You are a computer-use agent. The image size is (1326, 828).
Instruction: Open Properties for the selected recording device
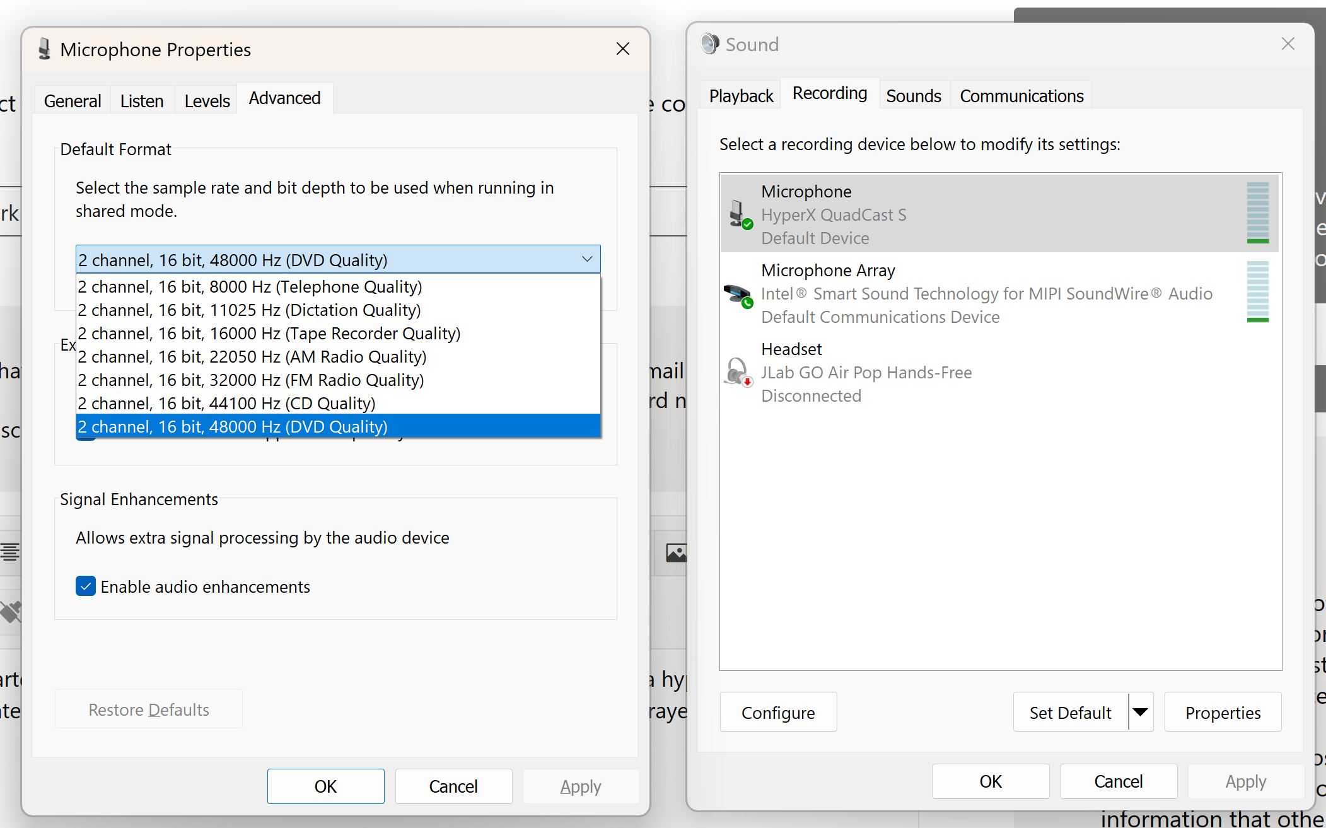(x=1223, y=711)
